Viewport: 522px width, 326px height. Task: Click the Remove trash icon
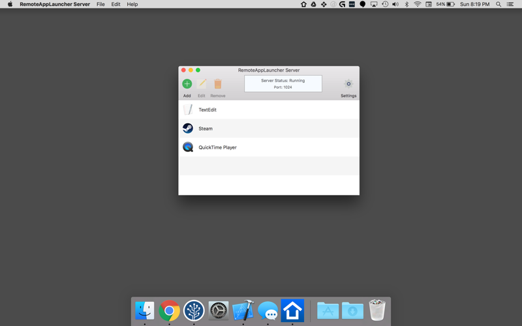click(218, 84)
